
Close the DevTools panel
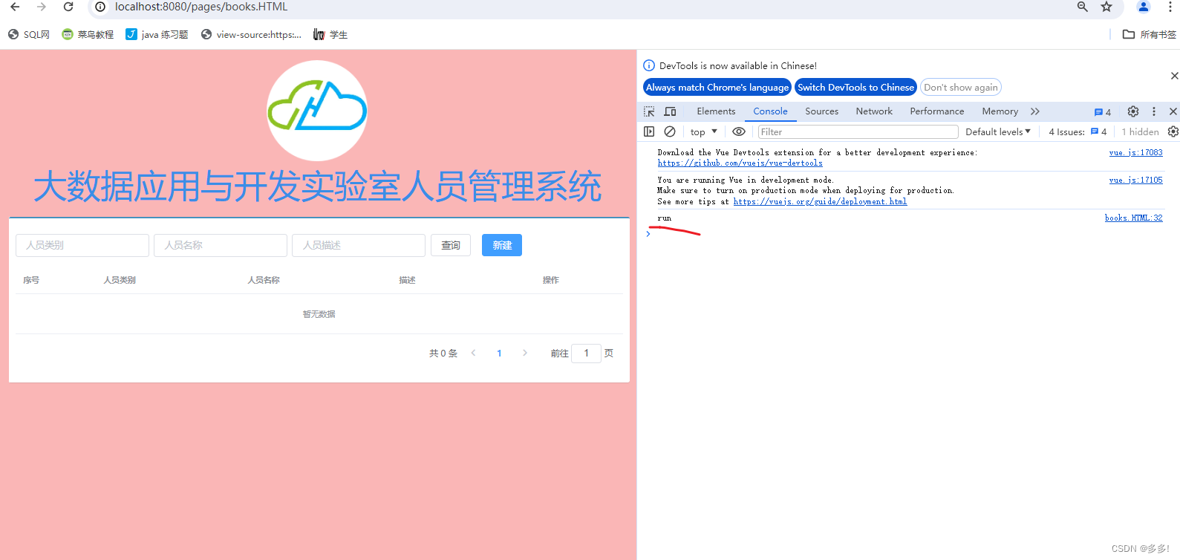1173,111
